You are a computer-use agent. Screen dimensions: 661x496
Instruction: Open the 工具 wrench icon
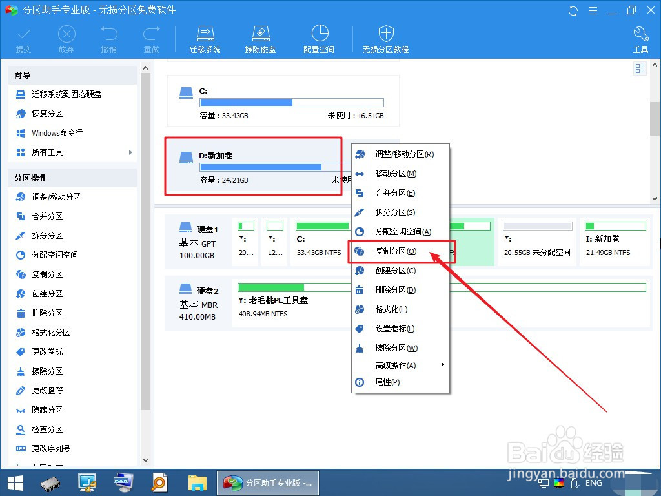[x=640, y=39]
